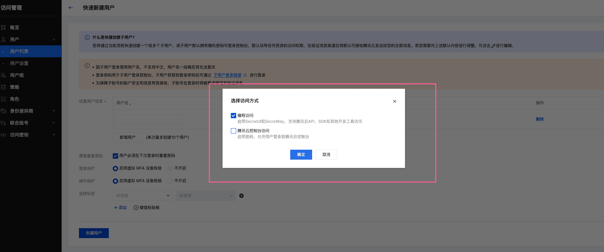Click the pencil edit icon in info banner
This screenshot has height=252, width=604.
click(493, 46)
